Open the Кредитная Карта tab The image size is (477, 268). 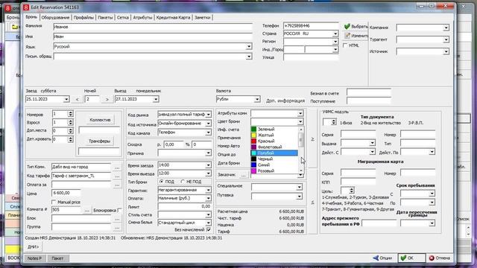pyautogui.click(x=173, y=18)
